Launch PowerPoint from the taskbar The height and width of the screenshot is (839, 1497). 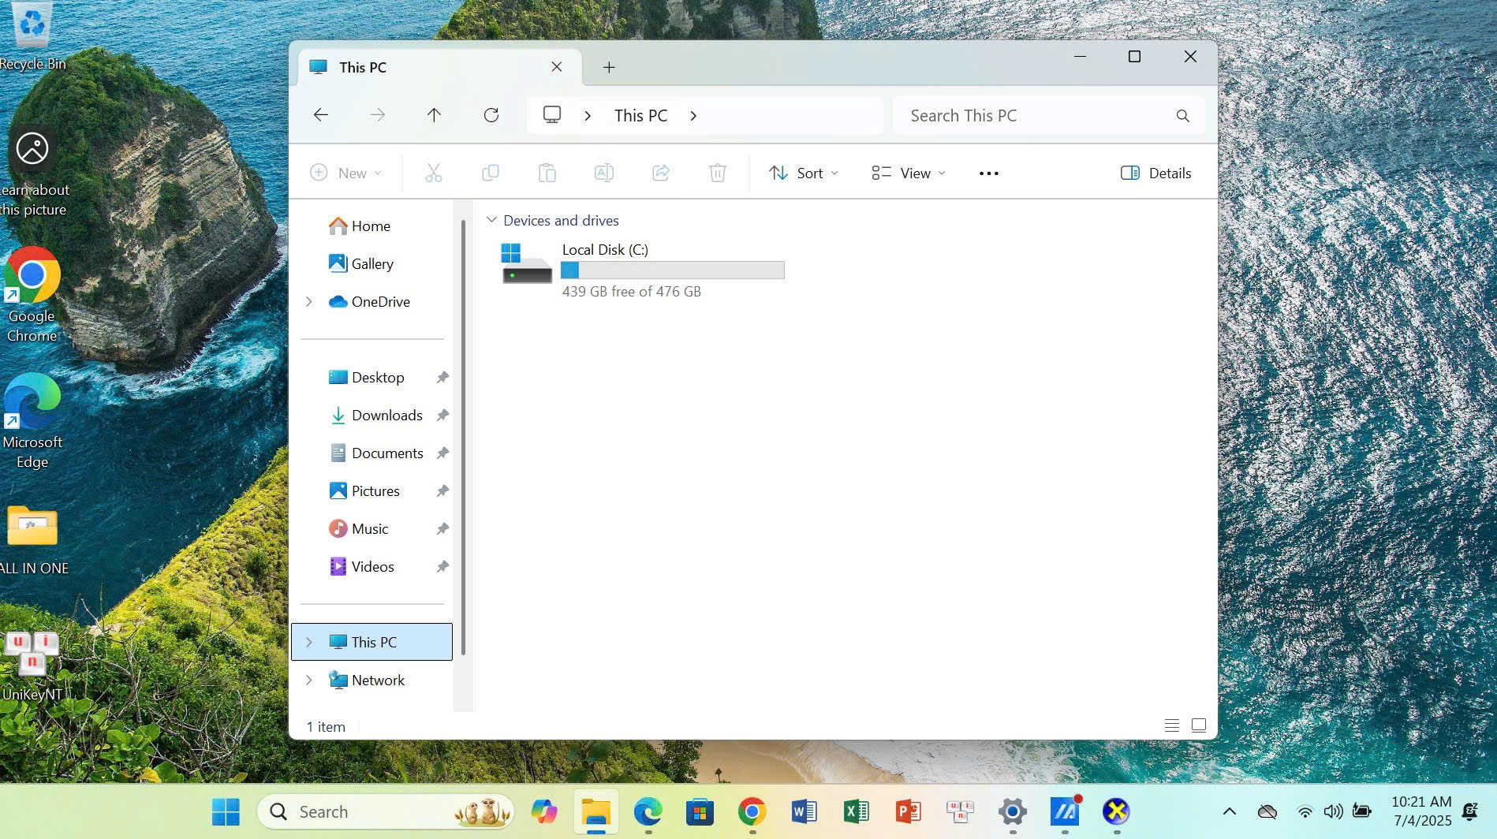coord(908,811)
